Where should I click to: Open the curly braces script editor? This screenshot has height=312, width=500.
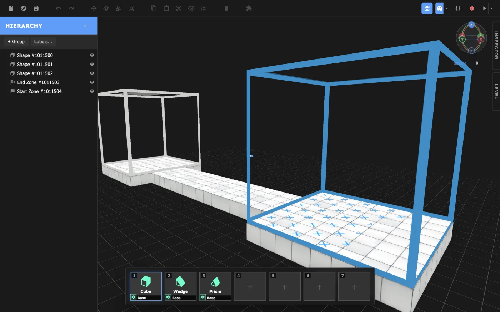point(458,8)
